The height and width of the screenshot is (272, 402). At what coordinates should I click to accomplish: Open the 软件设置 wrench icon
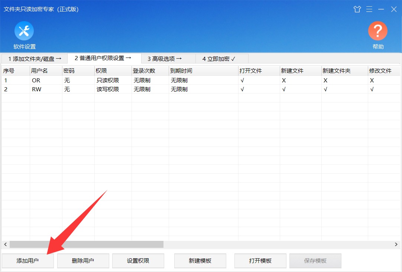tap(24, 31)
